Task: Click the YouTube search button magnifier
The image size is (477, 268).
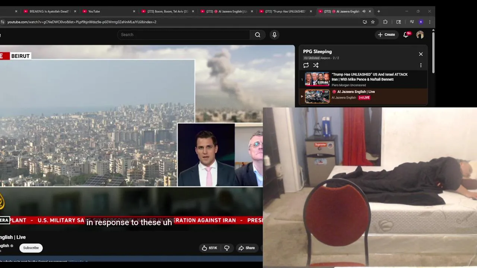Action: (258, 35)
